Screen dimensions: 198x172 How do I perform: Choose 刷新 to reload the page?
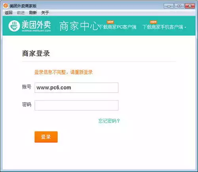point(33,13)
